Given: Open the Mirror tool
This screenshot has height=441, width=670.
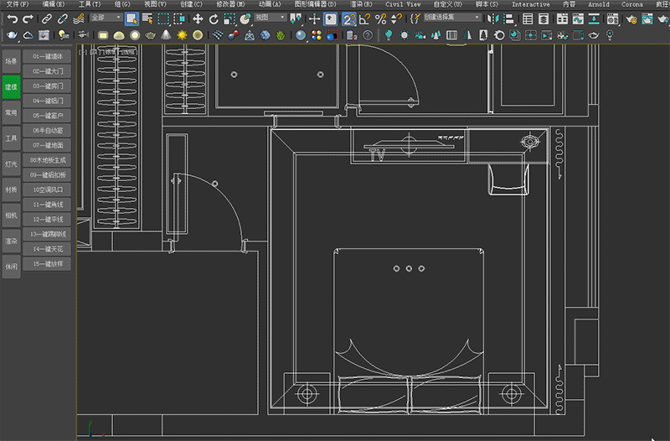Looking at the screenshot, I should coord(492,18).
